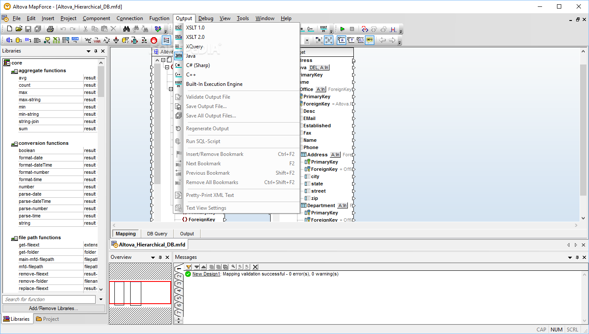The image size is (589, 334).
Task: Click the Find binoculars icon
Action: 126,29
